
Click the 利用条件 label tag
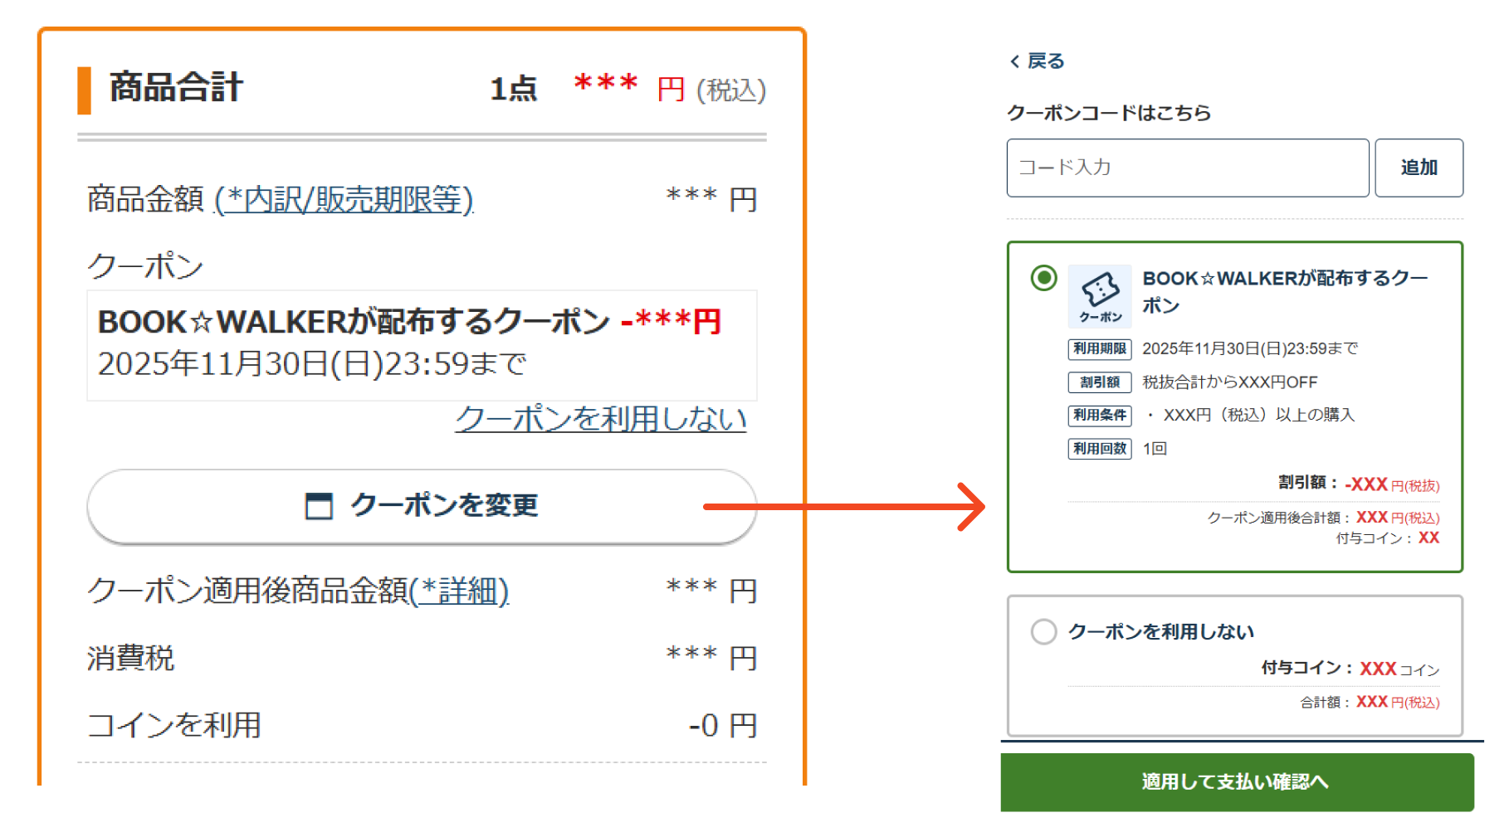pos(1100,415)
